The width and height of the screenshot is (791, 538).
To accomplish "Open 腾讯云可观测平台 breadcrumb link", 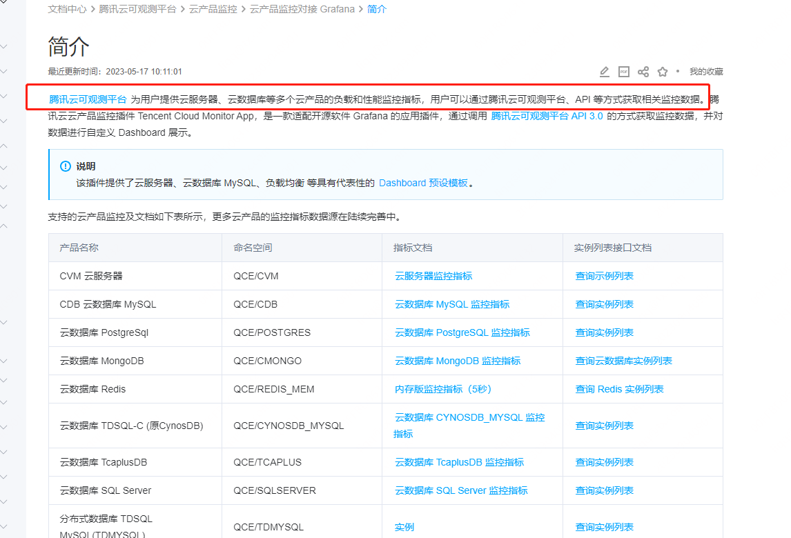I will 137,9.
